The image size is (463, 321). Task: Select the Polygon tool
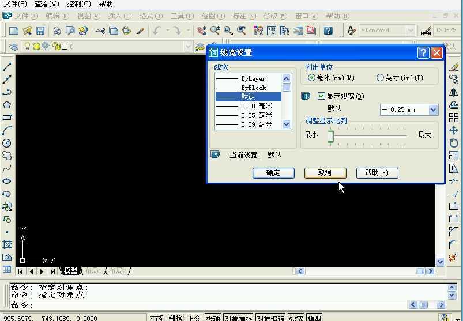[7, 105]
